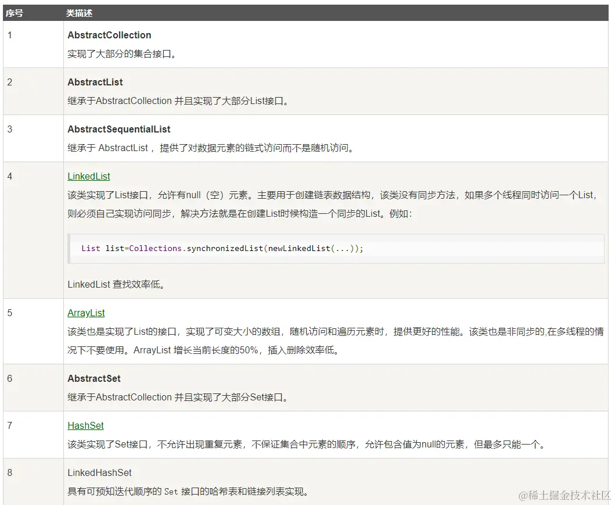This screenshot has width=615, height=505.
Task: Click the AbstractCollection heading in row 1
Action: (x=109, y=35)
